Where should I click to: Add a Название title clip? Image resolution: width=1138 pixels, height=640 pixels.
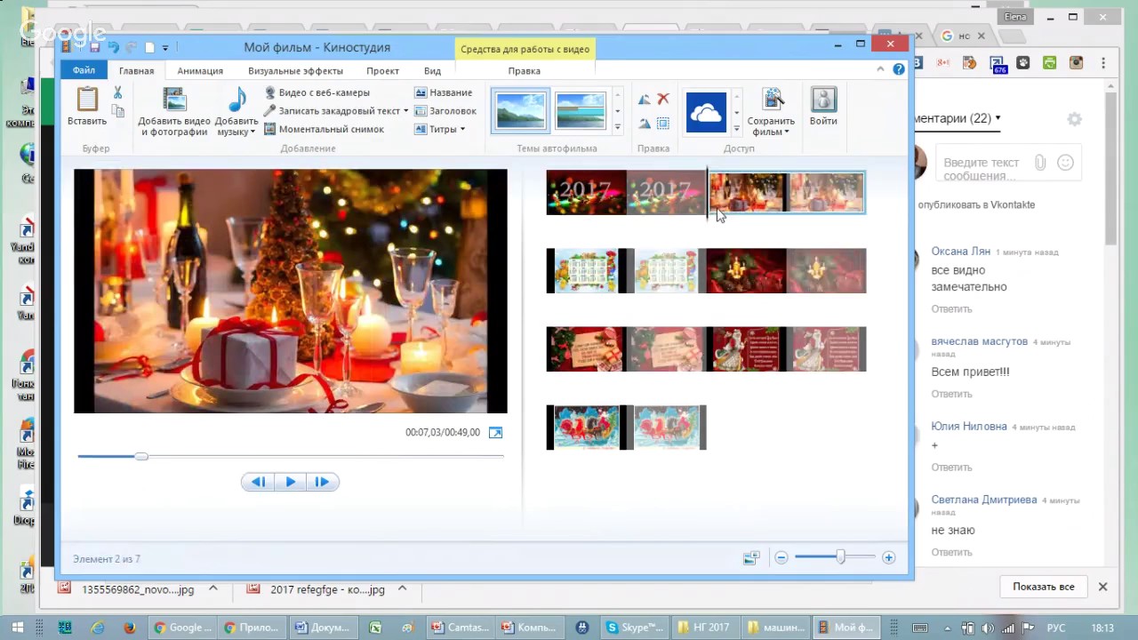(x=444, y=92)
